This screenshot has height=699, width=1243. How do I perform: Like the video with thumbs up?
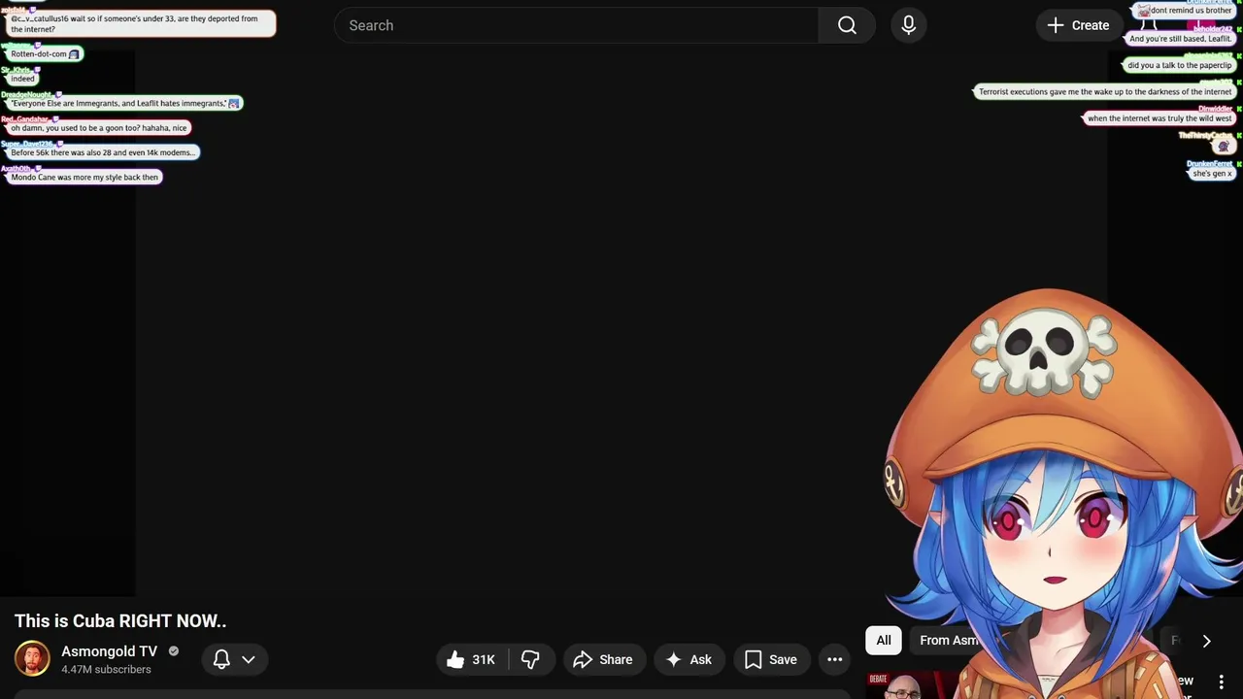[x=471, y=660]
